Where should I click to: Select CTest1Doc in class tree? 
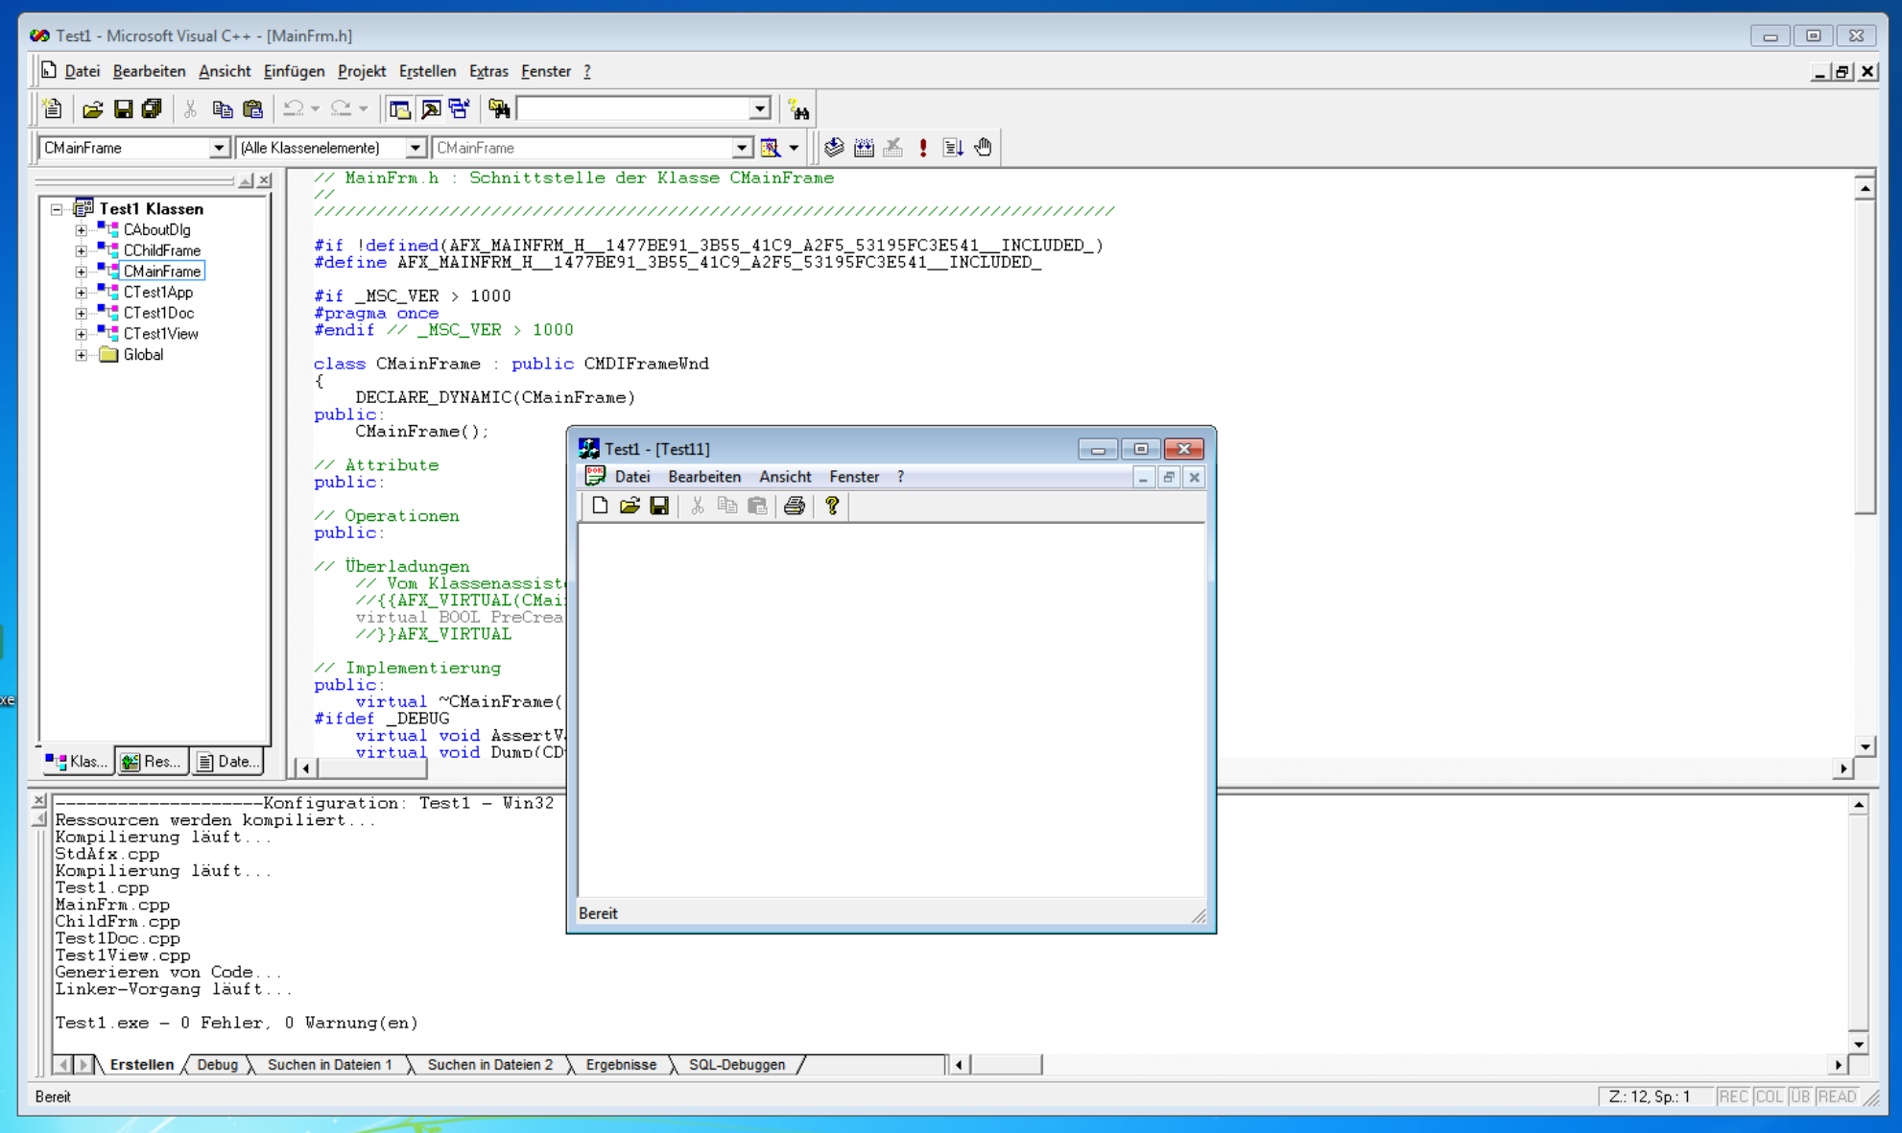[x=158, y=314]
